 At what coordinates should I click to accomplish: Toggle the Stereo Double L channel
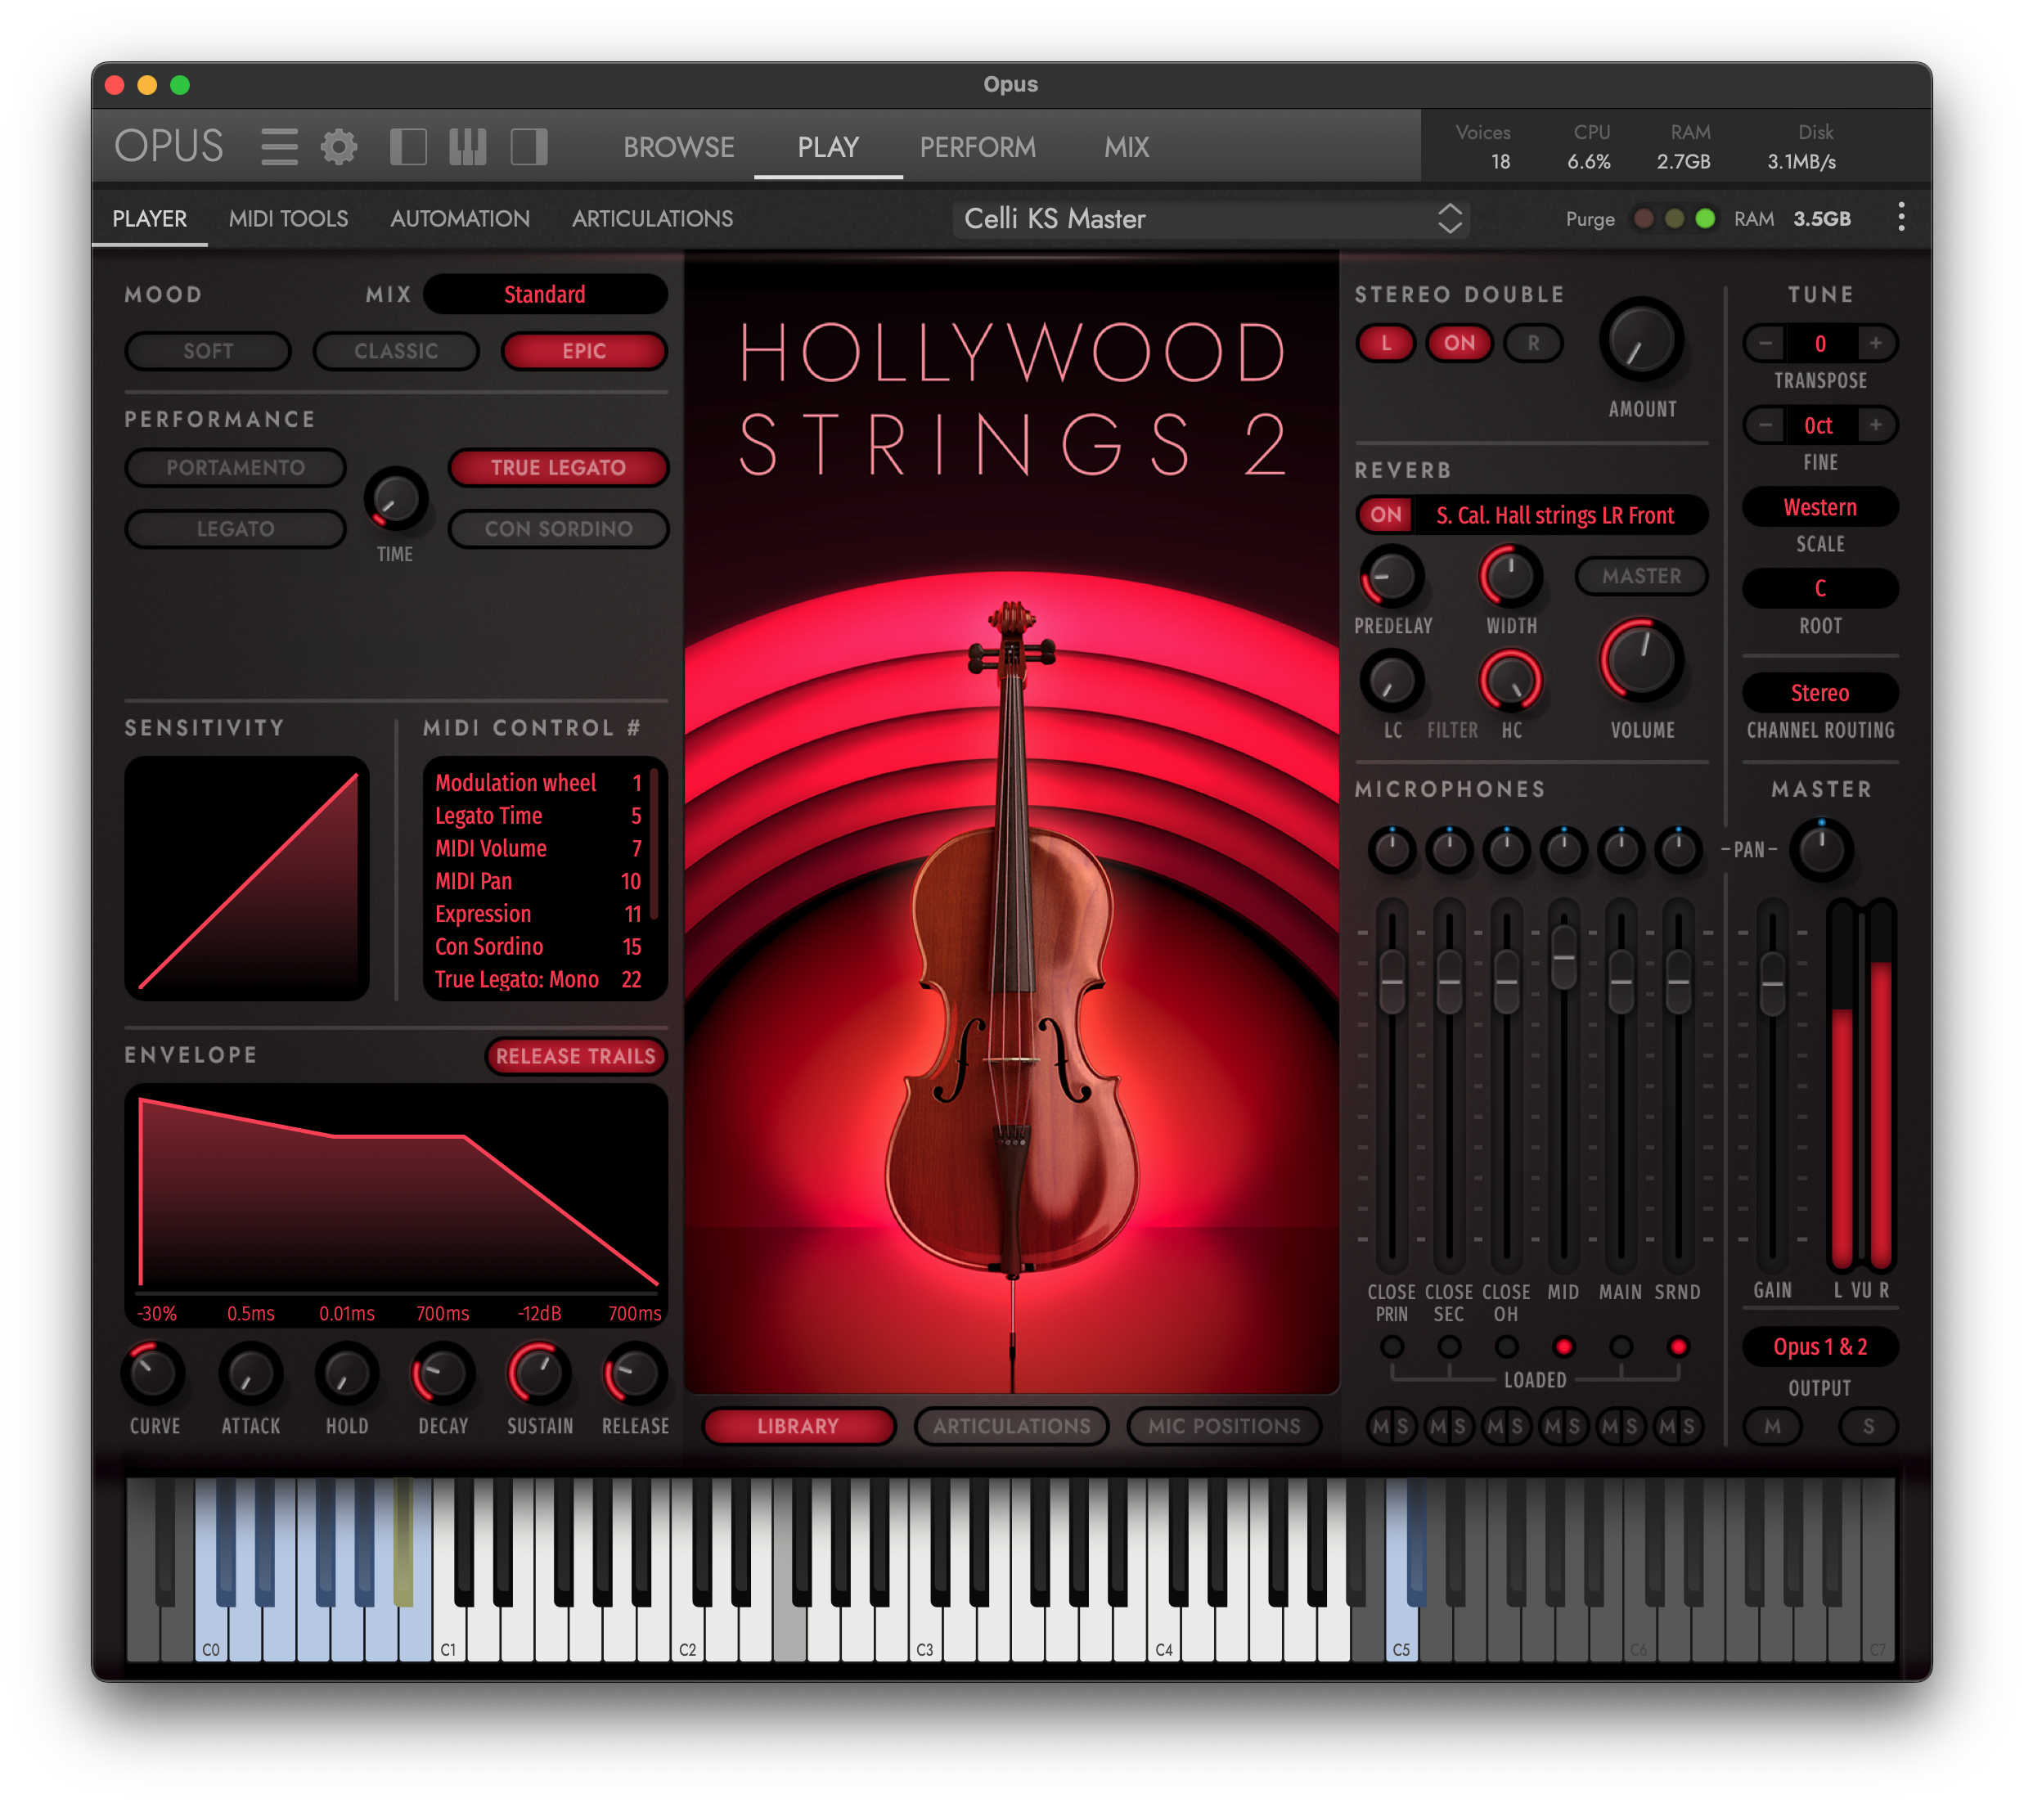tap(1385, 343)
